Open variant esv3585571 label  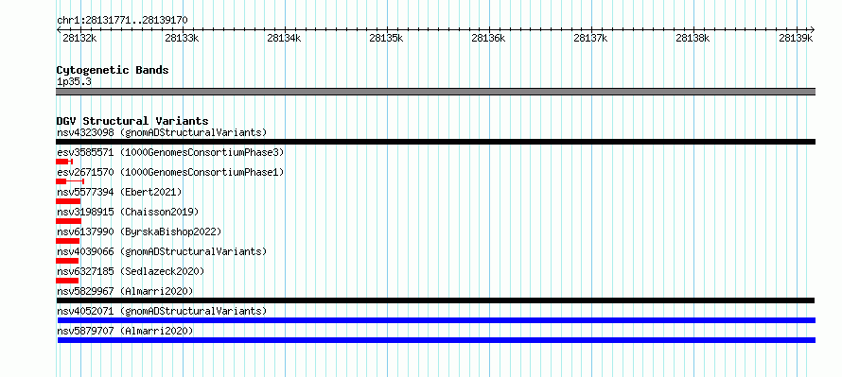pos(170,152)
